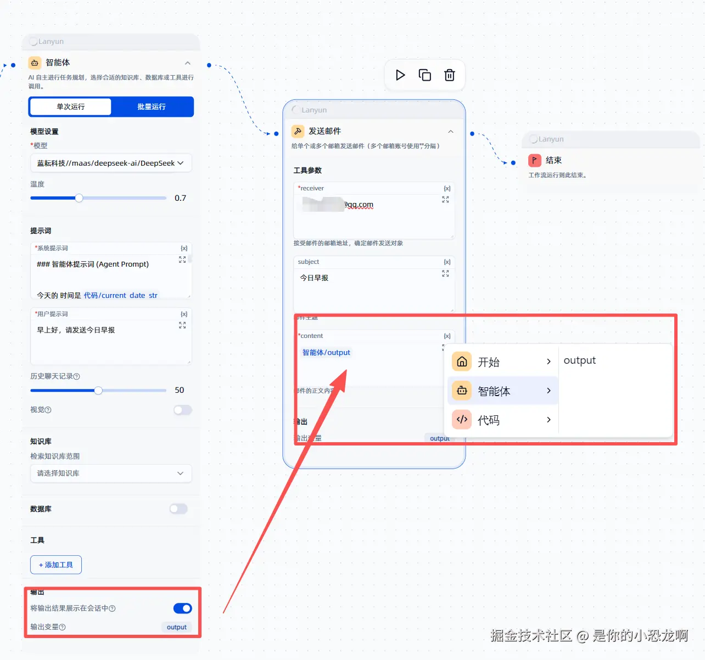Image resolution: width=705 pixels, height=660 pixels.
Task: Adjust the 历史聊天记录 slider handle
Action: [98, 391]
